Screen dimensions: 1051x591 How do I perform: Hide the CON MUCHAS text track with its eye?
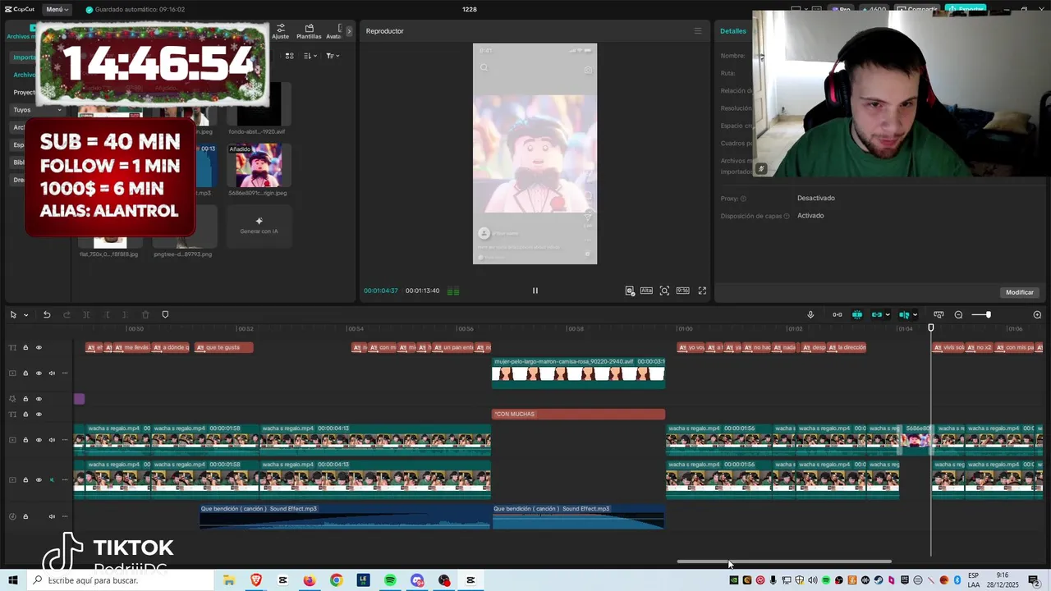coord(39,415)
